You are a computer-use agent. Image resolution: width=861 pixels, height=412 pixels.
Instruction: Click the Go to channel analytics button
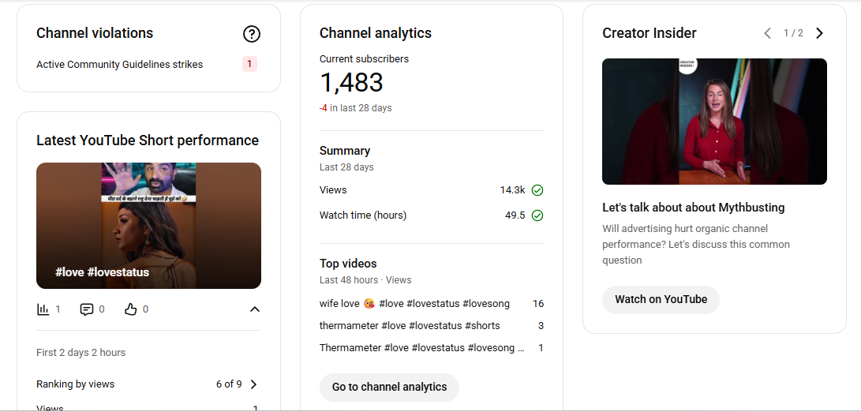pos(389,387)
